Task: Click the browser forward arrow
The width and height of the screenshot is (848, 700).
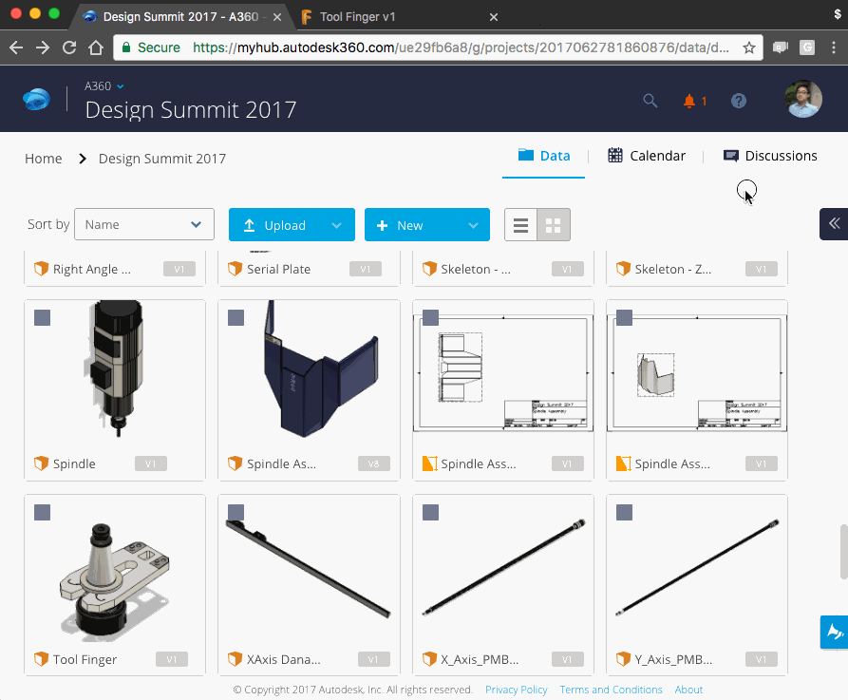Action: click(x=43, y=47)
